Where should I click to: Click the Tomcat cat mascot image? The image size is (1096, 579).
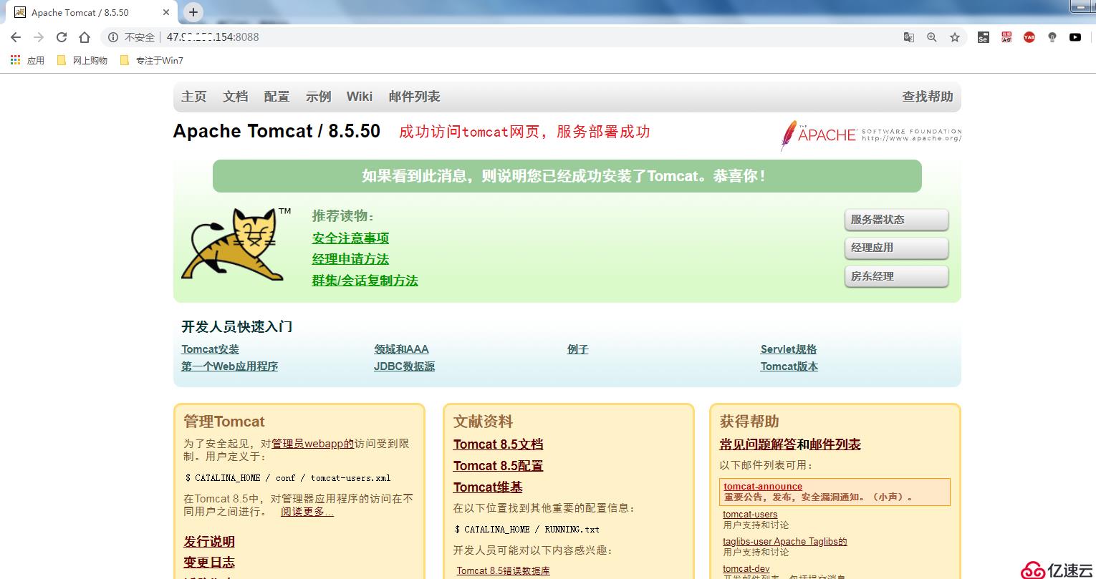click(x=236, y=244)
